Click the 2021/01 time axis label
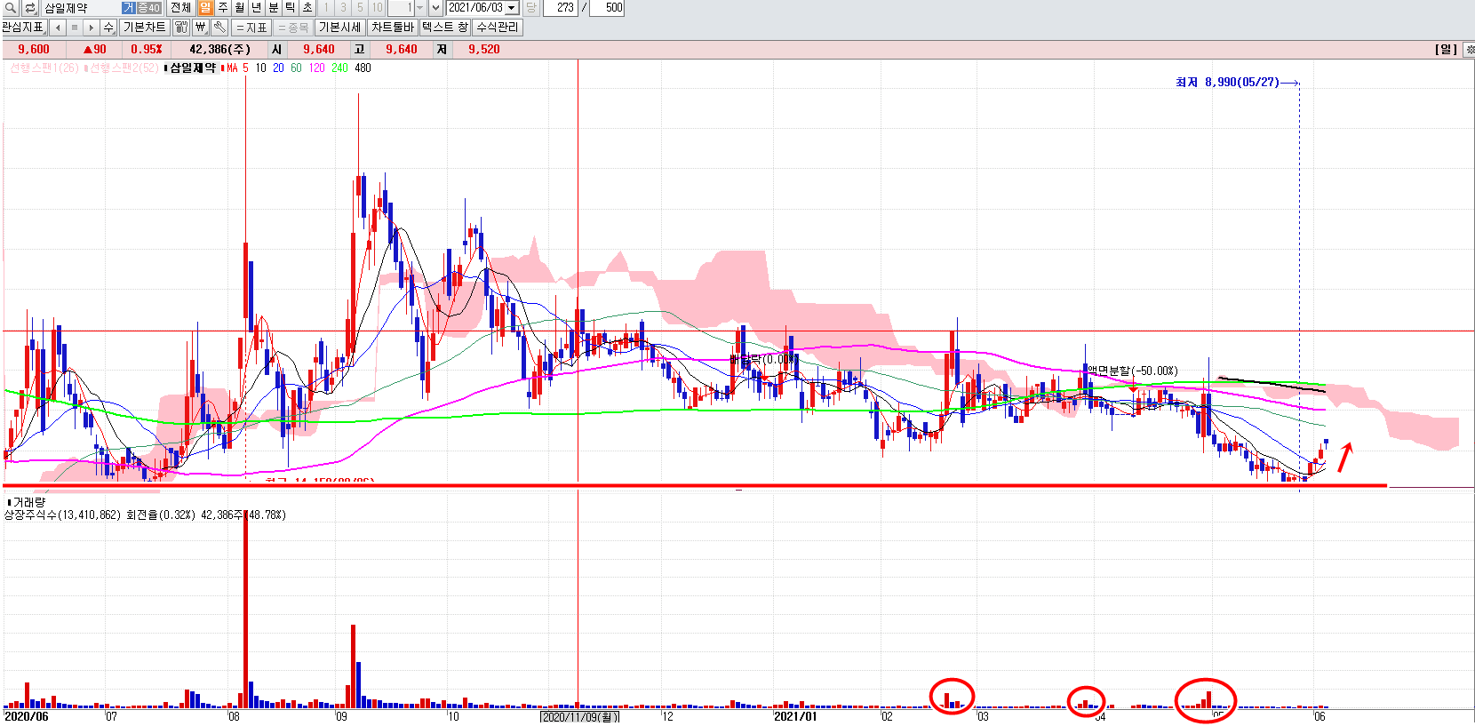Viewport: 1475px width, 726px height. [795, 716]
